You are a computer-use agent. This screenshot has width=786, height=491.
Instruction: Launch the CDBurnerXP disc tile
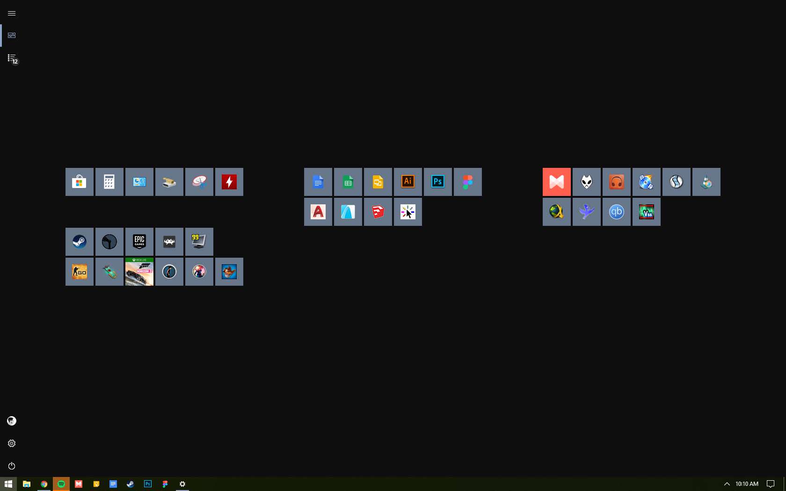tap(647, 182)
